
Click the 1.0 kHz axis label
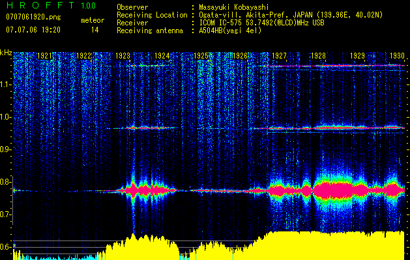(7, 118)
